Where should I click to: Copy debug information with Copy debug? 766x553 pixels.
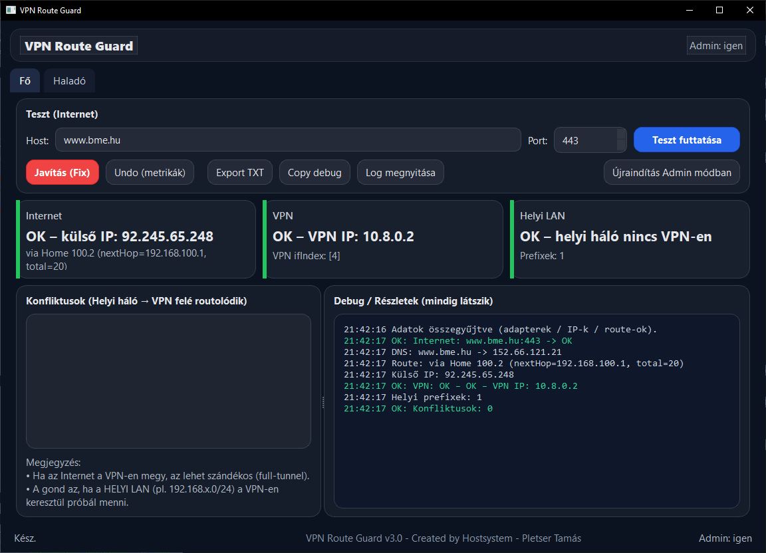[x=315, y=172]
